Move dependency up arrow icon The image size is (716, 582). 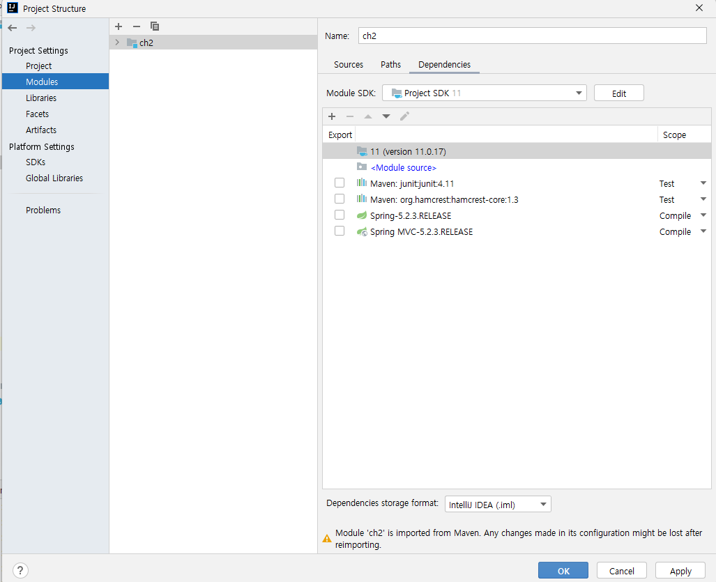(x=368, y=116)
